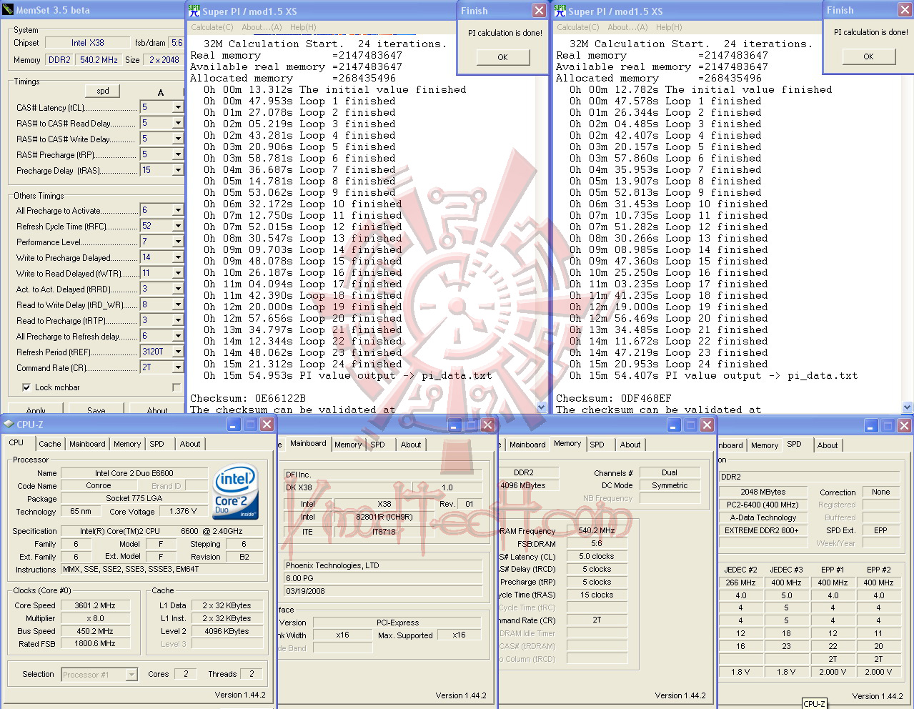Close the CPU-Z SPD window
Image resolution: width=914 pixels, height=709 pixels.
click(904, 426)
